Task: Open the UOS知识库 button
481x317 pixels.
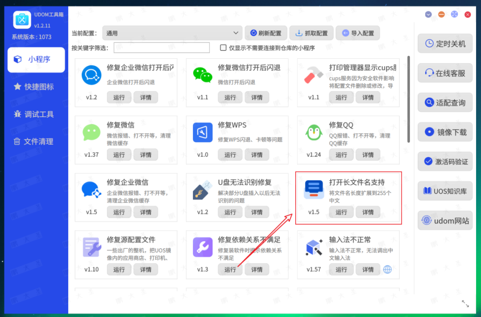Action: tap(445, 191)
